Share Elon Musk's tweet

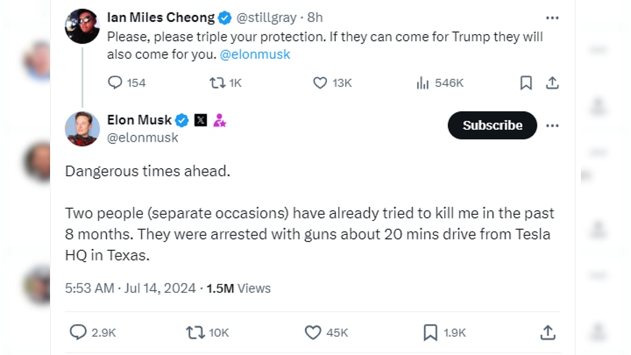click(x=547, y=332)
